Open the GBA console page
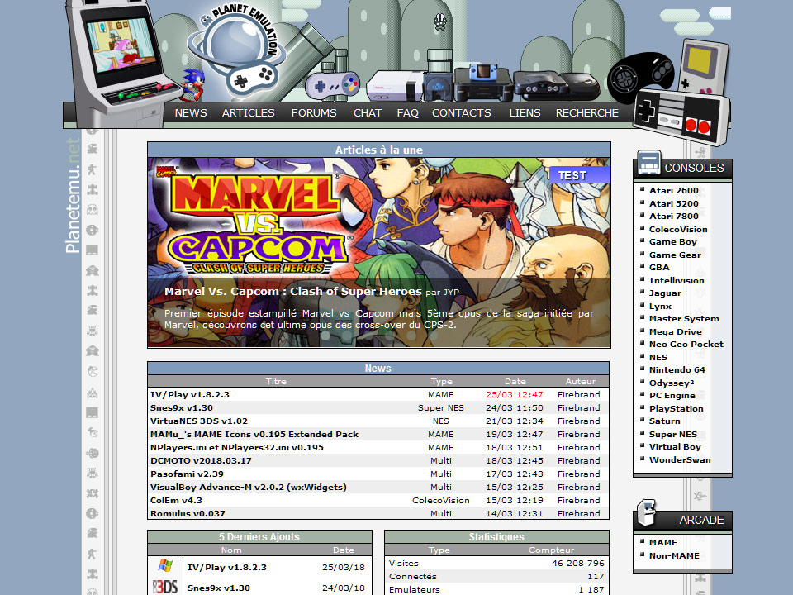Viewport: 793px width, 595px height. [x=659, y=267]
